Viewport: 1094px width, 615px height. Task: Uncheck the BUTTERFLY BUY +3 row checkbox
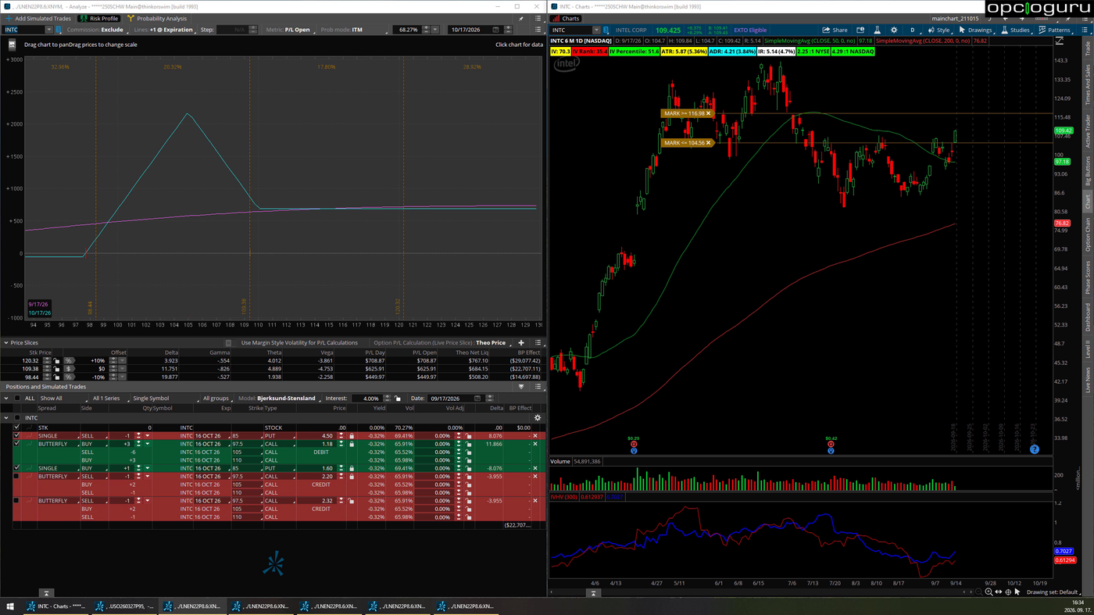pos(16,444)
